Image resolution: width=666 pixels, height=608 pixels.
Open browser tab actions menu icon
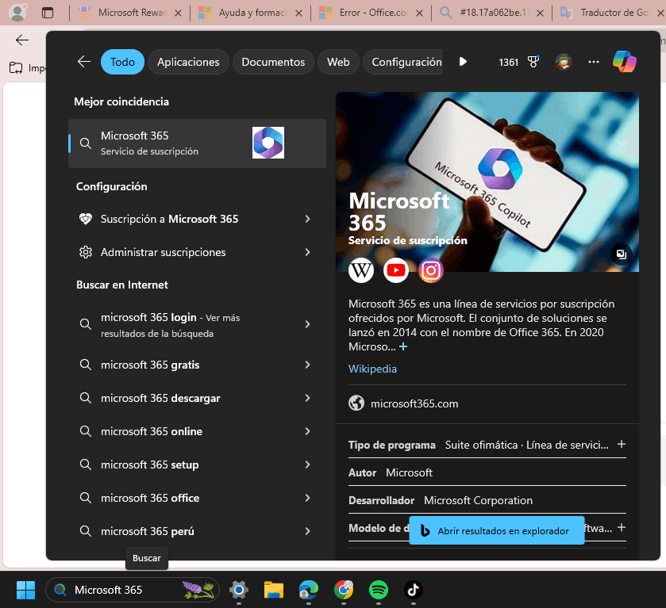coord(48,13)
